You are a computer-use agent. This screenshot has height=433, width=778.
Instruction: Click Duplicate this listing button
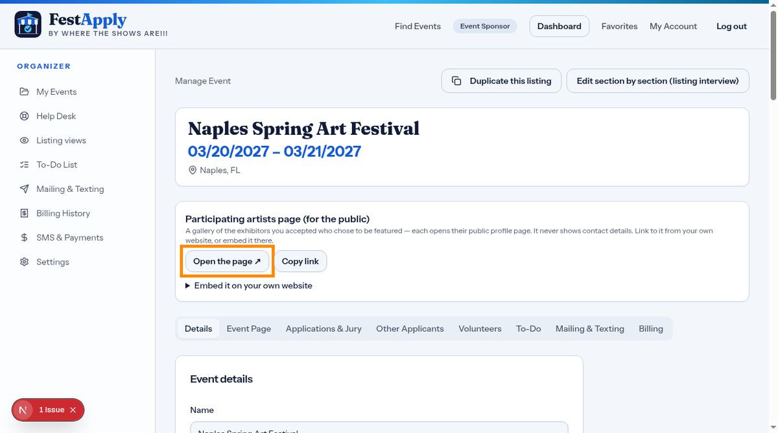point(501,81)
